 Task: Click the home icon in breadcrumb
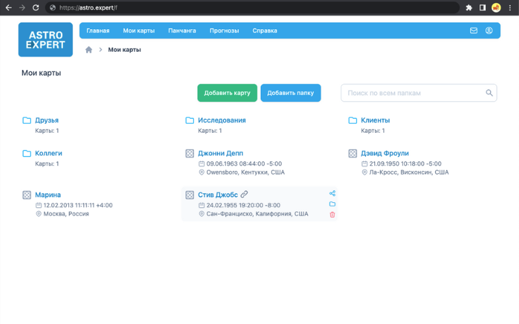pyautogui.click(x=89, y=50)
